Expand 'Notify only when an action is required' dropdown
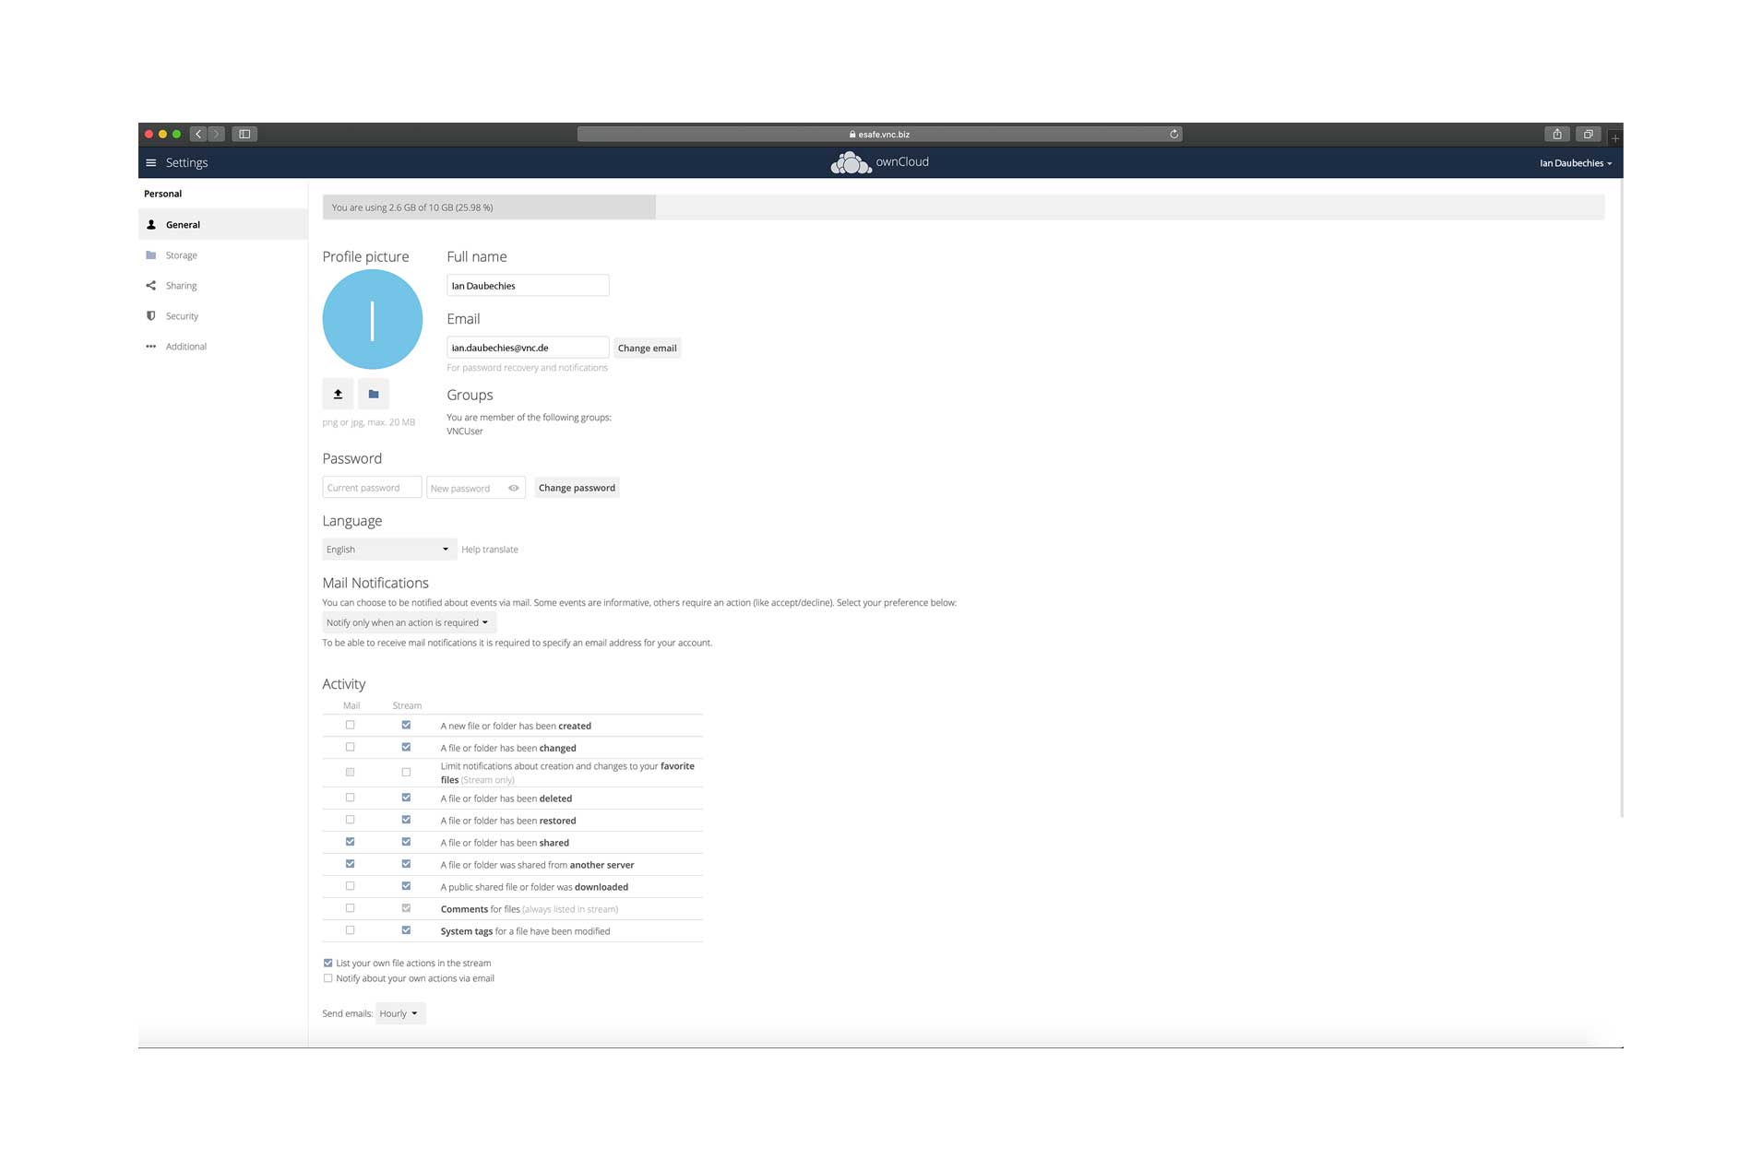Screen dimensions: 1762x1171 [408, 623]
